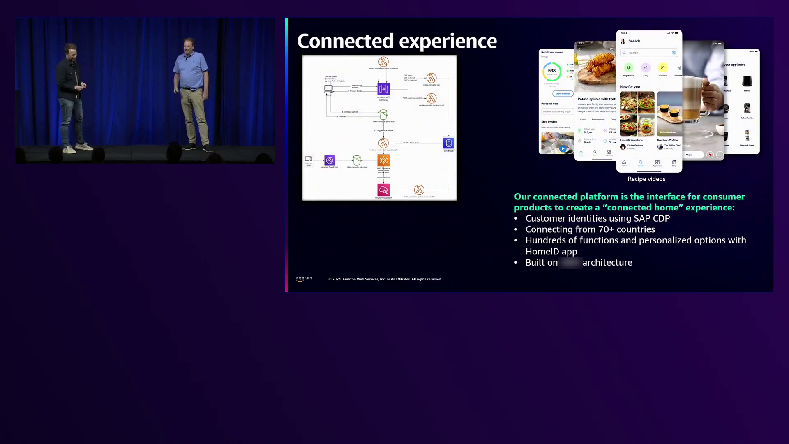789x444 pixels.
Task: Click the AWS Elemental MediaConvert icon
Action: [x=383, y=160]
